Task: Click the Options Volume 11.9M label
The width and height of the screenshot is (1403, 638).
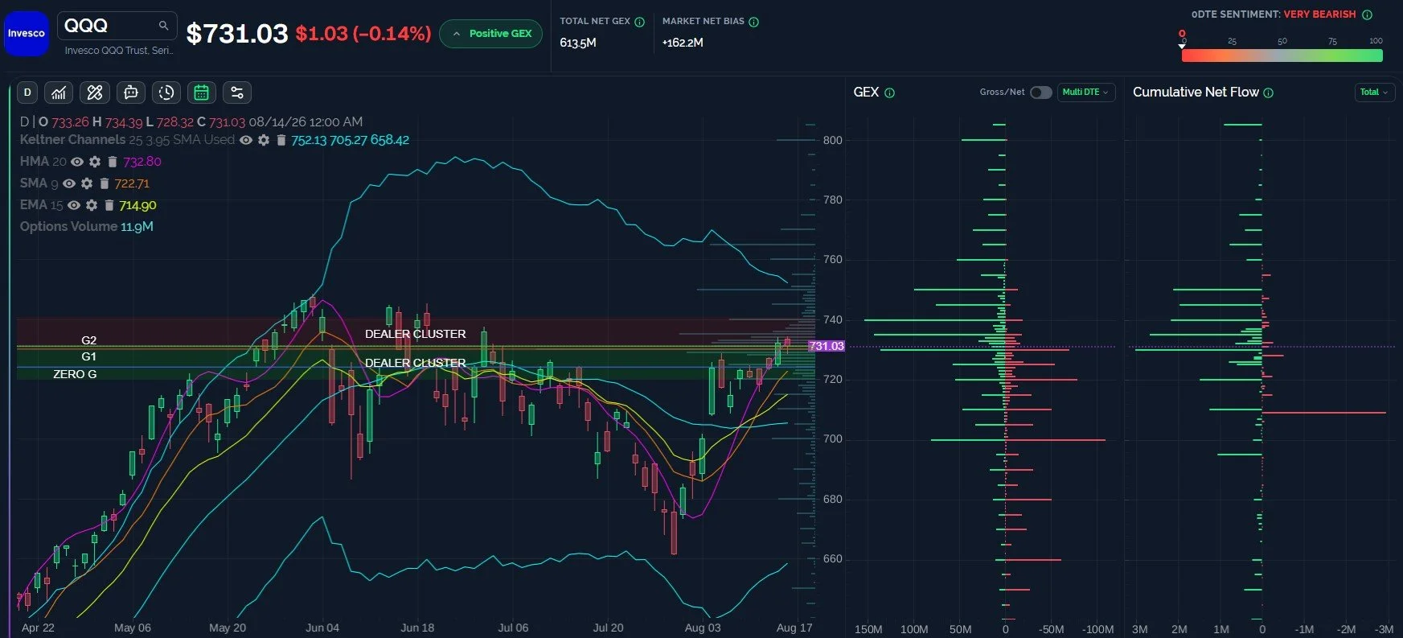Action: click(86, 227)
